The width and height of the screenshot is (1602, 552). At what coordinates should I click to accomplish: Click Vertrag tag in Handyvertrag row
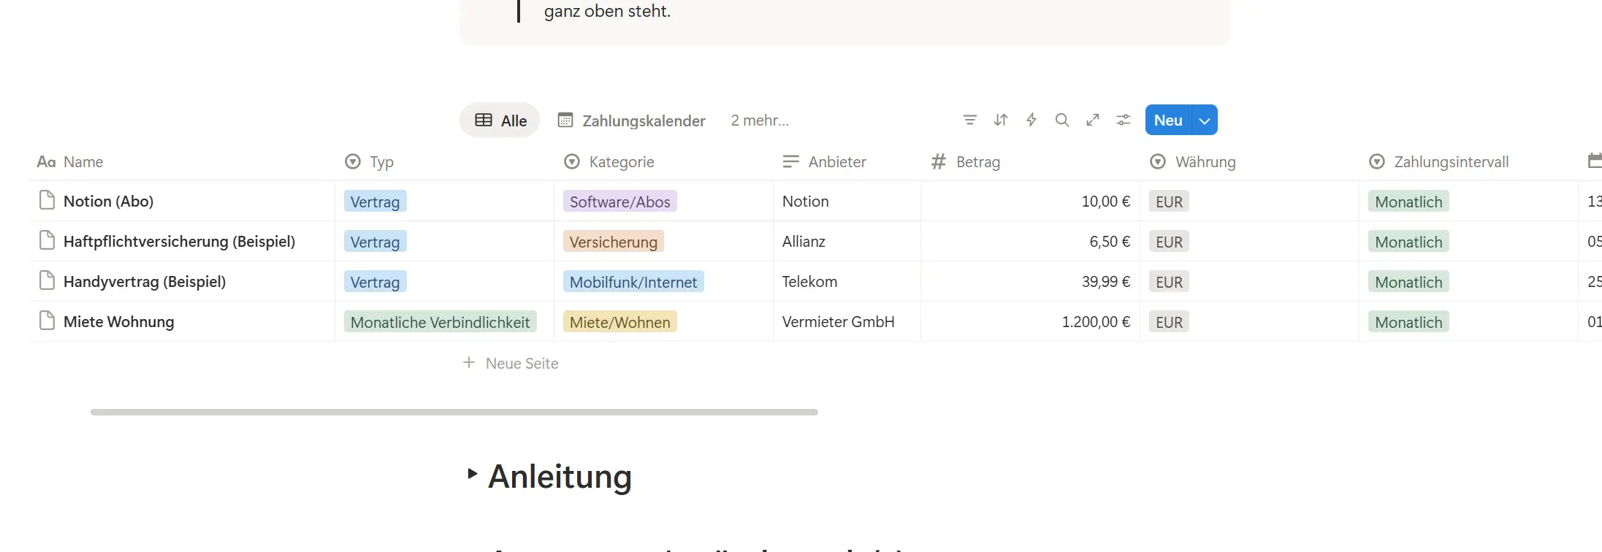tap(375, 282)
